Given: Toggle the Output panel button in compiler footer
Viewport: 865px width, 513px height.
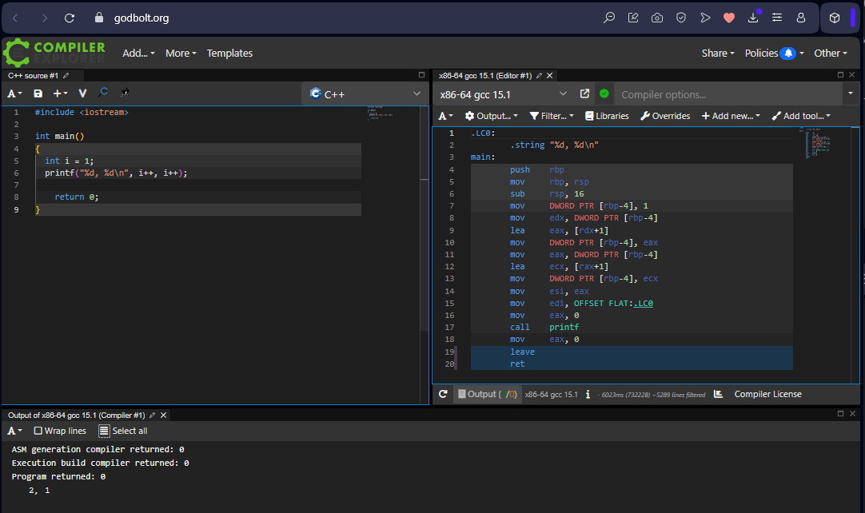Looking at the screenshot, I should tap(486, 394).
